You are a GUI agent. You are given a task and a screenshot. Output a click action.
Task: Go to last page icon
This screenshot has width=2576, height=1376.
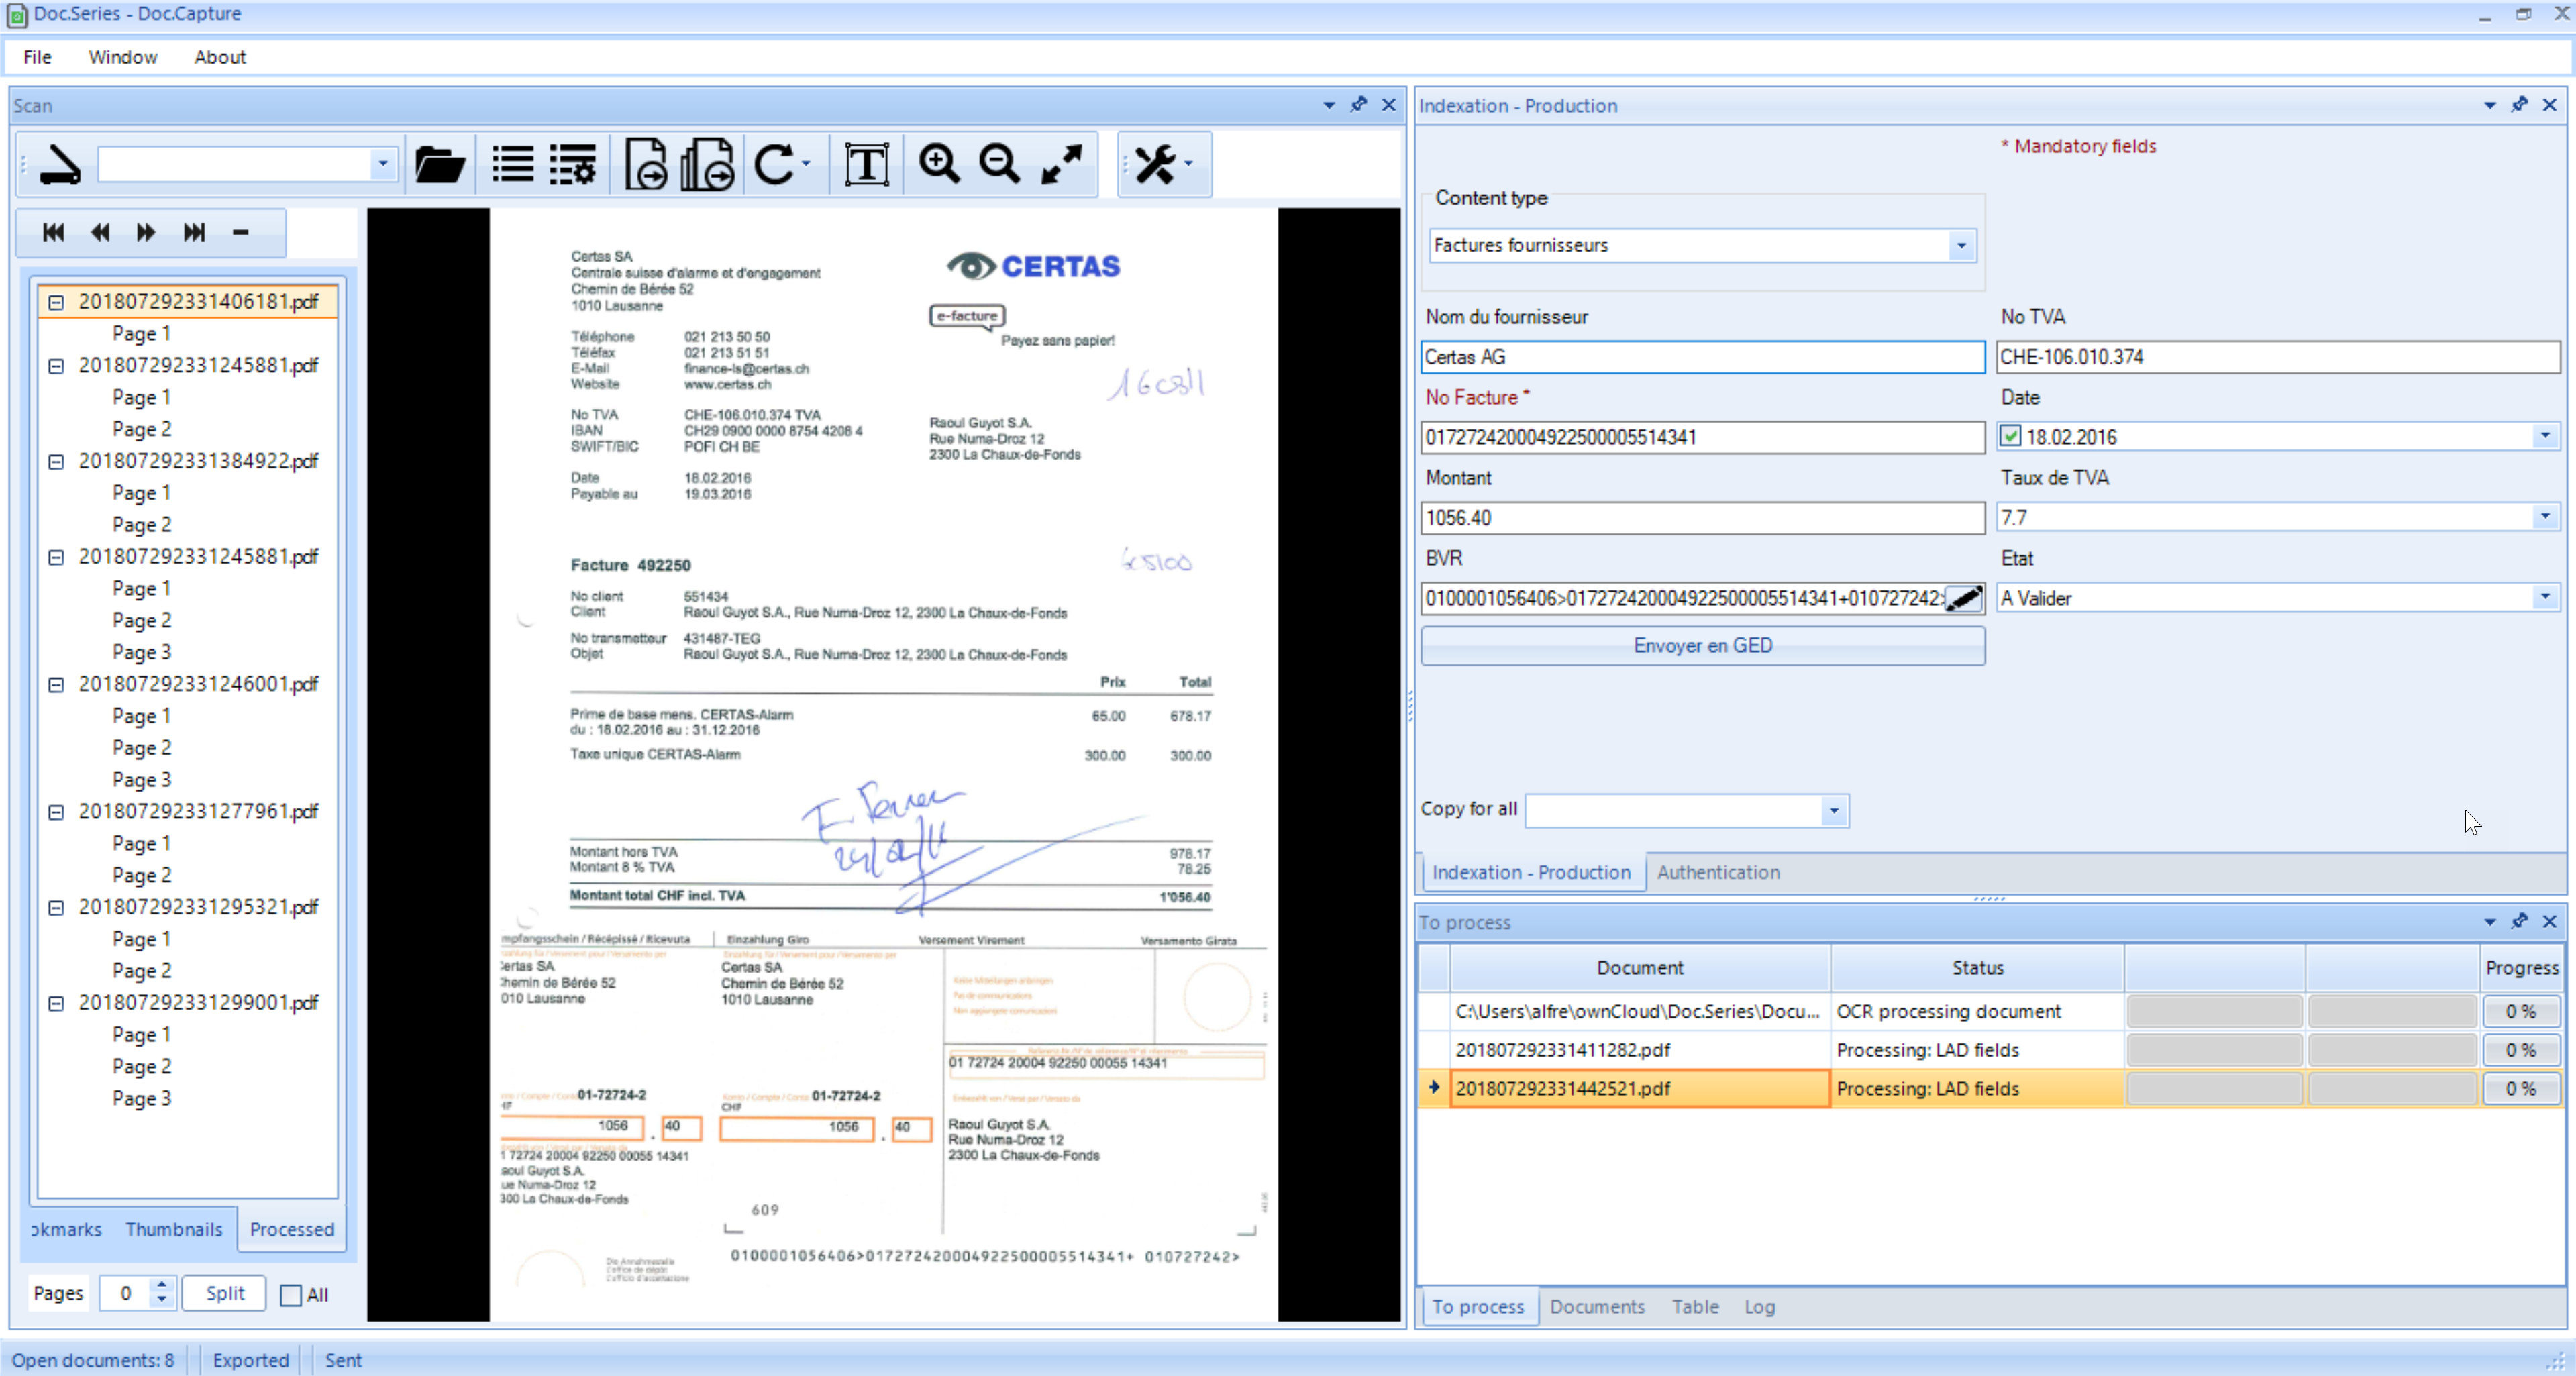click(194, 232)
